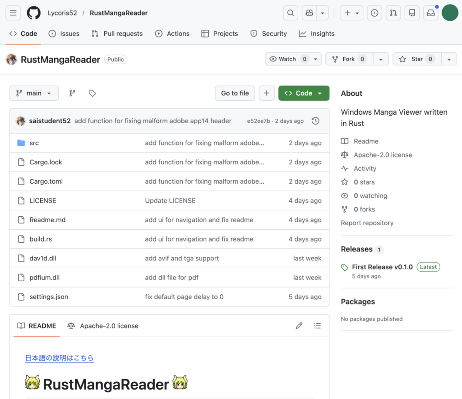Screen dimensions: 462x399
Task: Open the notifications inbox icon
Action: click(431, 13)
